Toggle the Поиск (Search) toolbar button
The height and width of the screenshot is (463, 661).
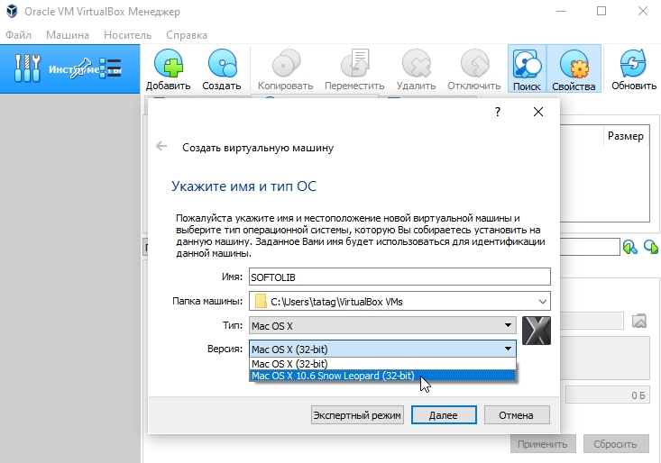click(x=527, y=68)
